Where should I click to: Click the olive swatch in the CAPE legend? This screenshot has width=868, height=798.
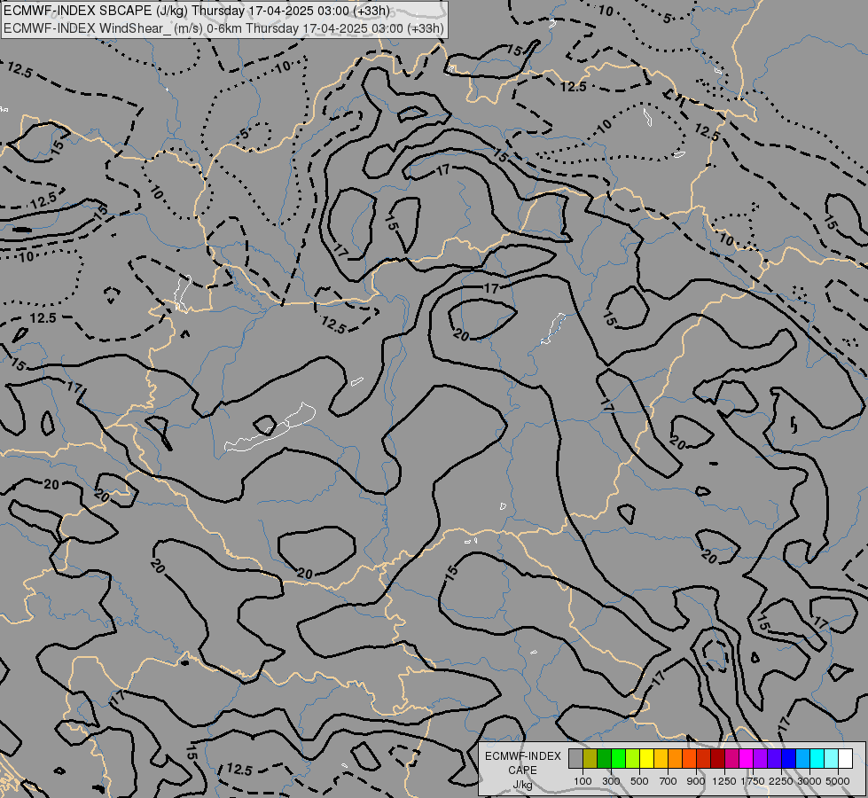590,759
